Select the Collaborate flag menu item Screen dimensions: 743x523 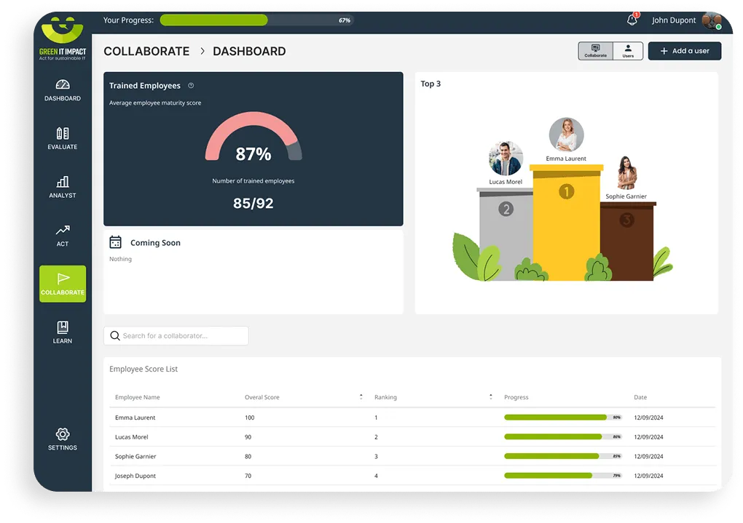pyautogui.click(x=63, y=283)
